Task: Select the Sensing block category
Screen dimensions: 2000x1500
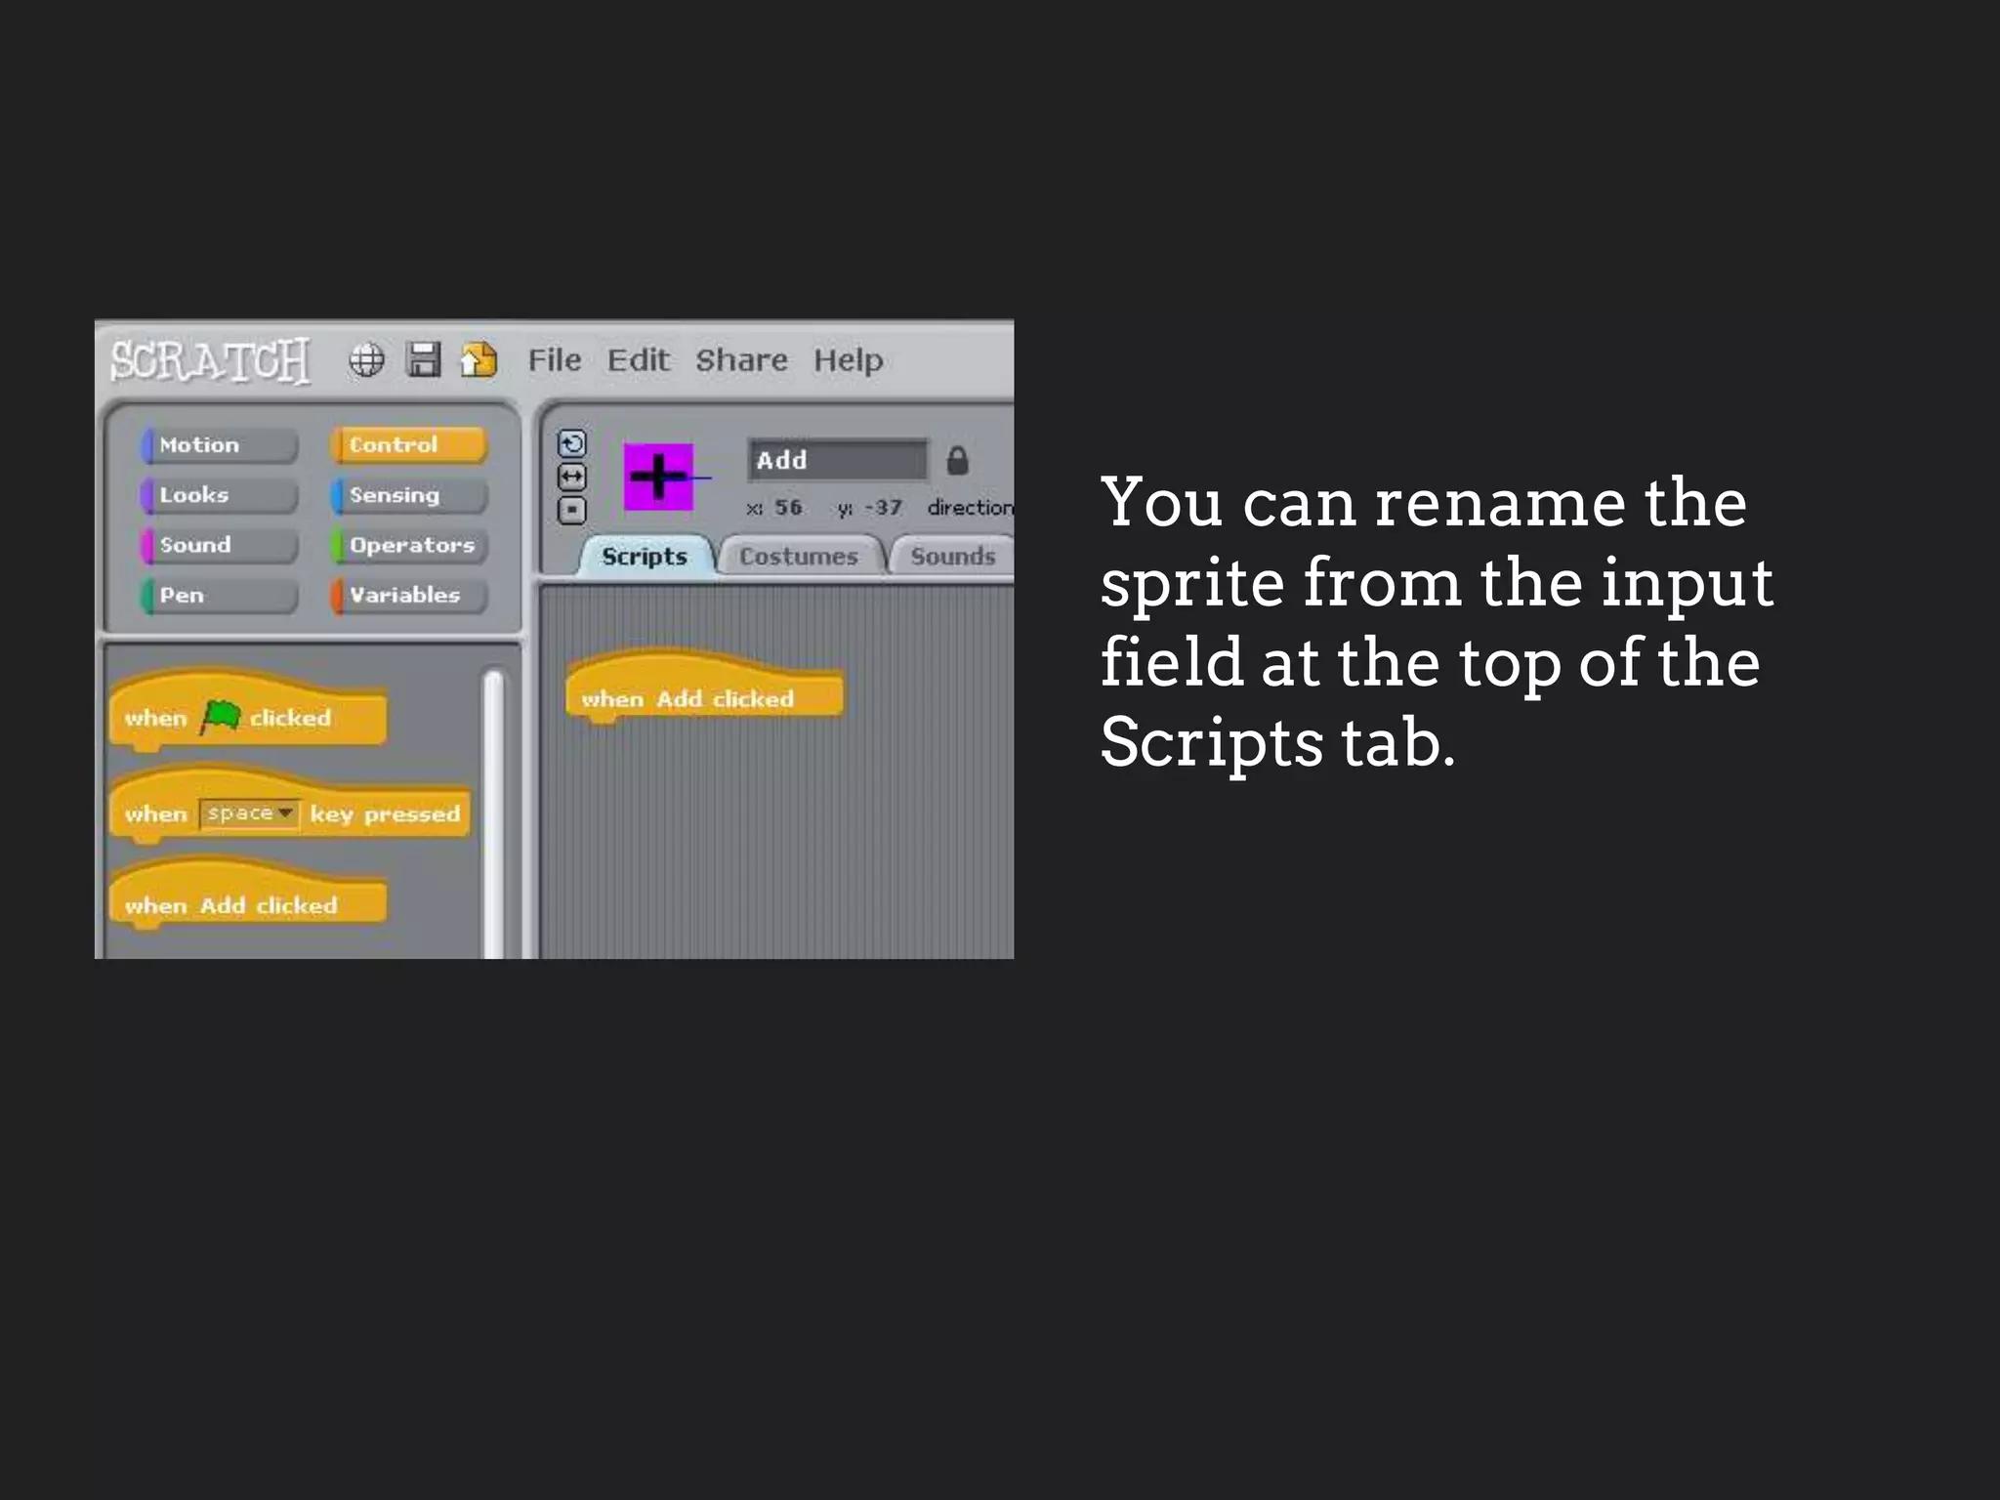Action: (409, 495)
